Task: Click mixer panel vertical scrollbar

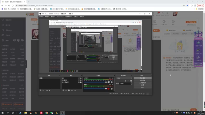Action: [114, 84]
